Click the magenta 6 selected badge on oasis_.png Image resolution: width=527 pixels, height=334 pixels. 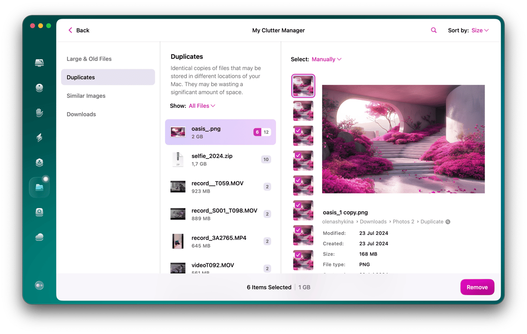pyautogui.click(x=257, y=132)
